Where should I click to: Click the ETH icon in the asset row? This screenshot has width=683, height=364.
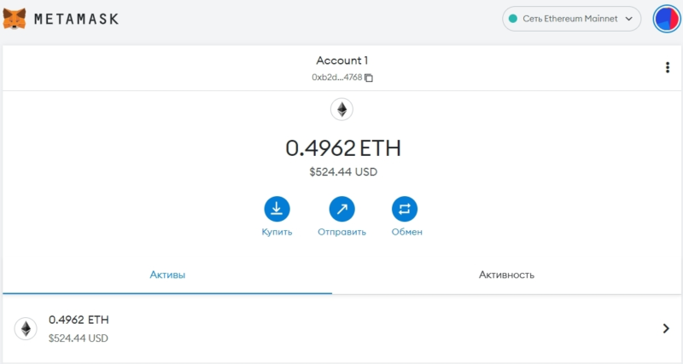(x=26, y=329)
